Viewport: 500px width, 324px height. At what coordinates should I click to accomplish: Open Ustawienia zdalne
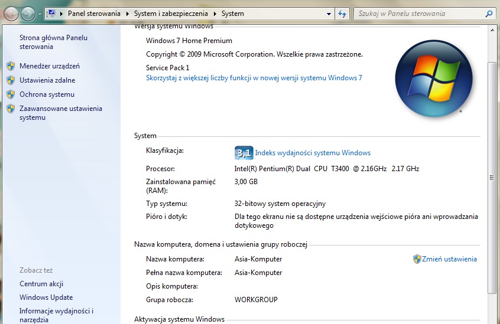point(47,80)
